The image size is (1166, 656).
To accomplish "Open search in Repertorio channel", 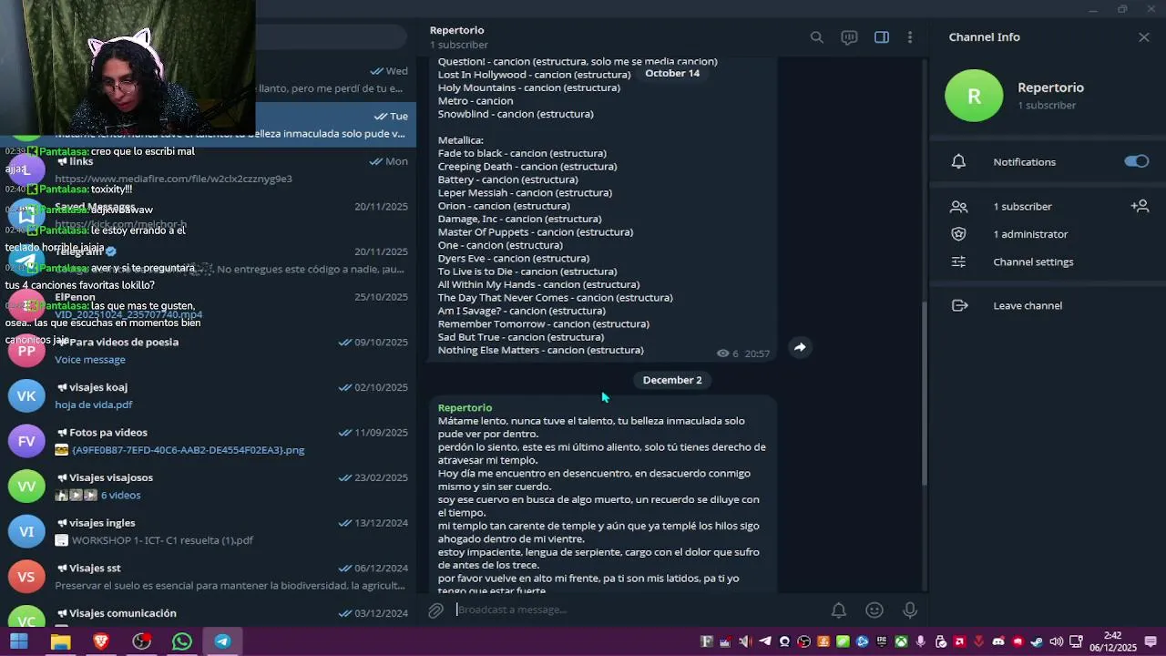I will (x=817, y=37).
